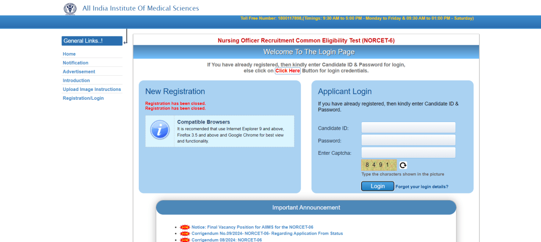The height and width of the screenshot is (242, 541).
Task: Click the blue info icon
Action: coord(160,130)
